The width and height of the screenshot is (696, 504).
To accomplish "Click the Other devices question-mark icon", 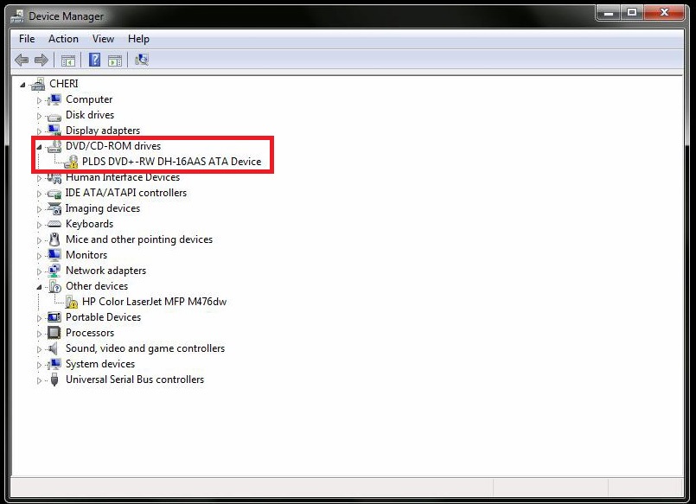I will pos(54,287).
